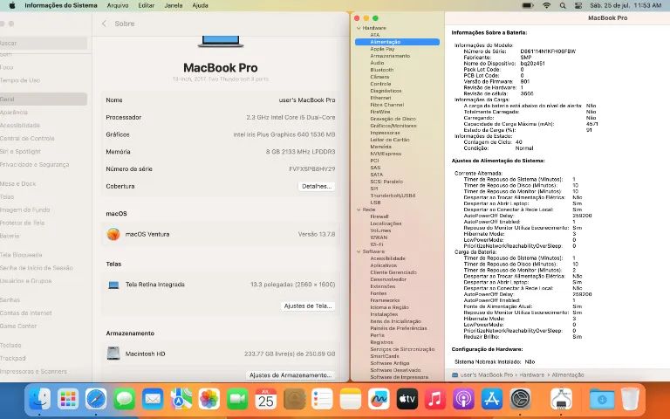Image resolution: width=670 pixels, height=419 pixels.
Task: Collapse the Software tree section
Action: coord(359,251)
